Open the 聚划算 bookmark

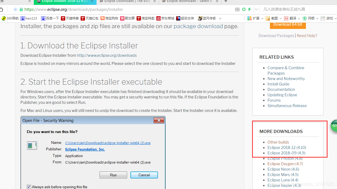point(128,18)
